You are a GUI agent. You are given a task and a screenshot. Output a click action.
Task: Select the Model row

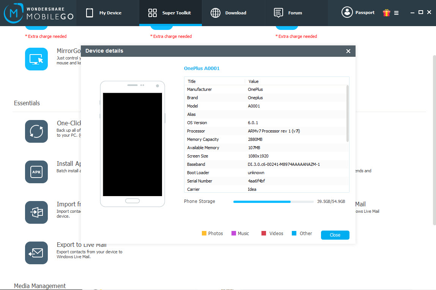pyautogui.click(x=266, y=106)
